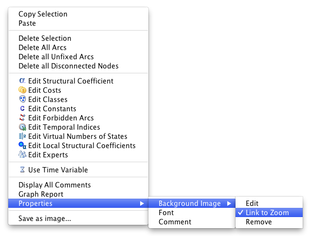Click the hourglass Use Time Variable icon
This screenshot has height=236, width=309.
tap(22, 169)
